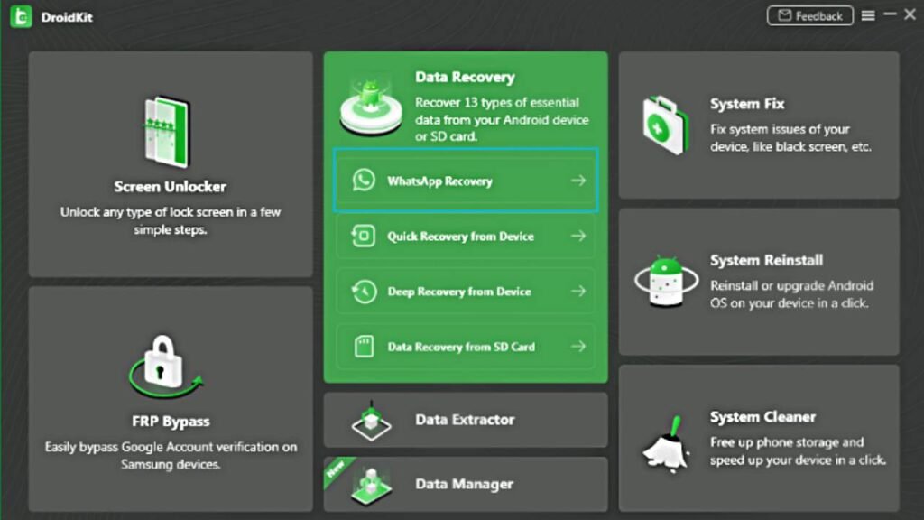The height and width of the screenshot is (520, 924).
Task: Click the System Cleaner title
Action: click(x=763, y=417)
